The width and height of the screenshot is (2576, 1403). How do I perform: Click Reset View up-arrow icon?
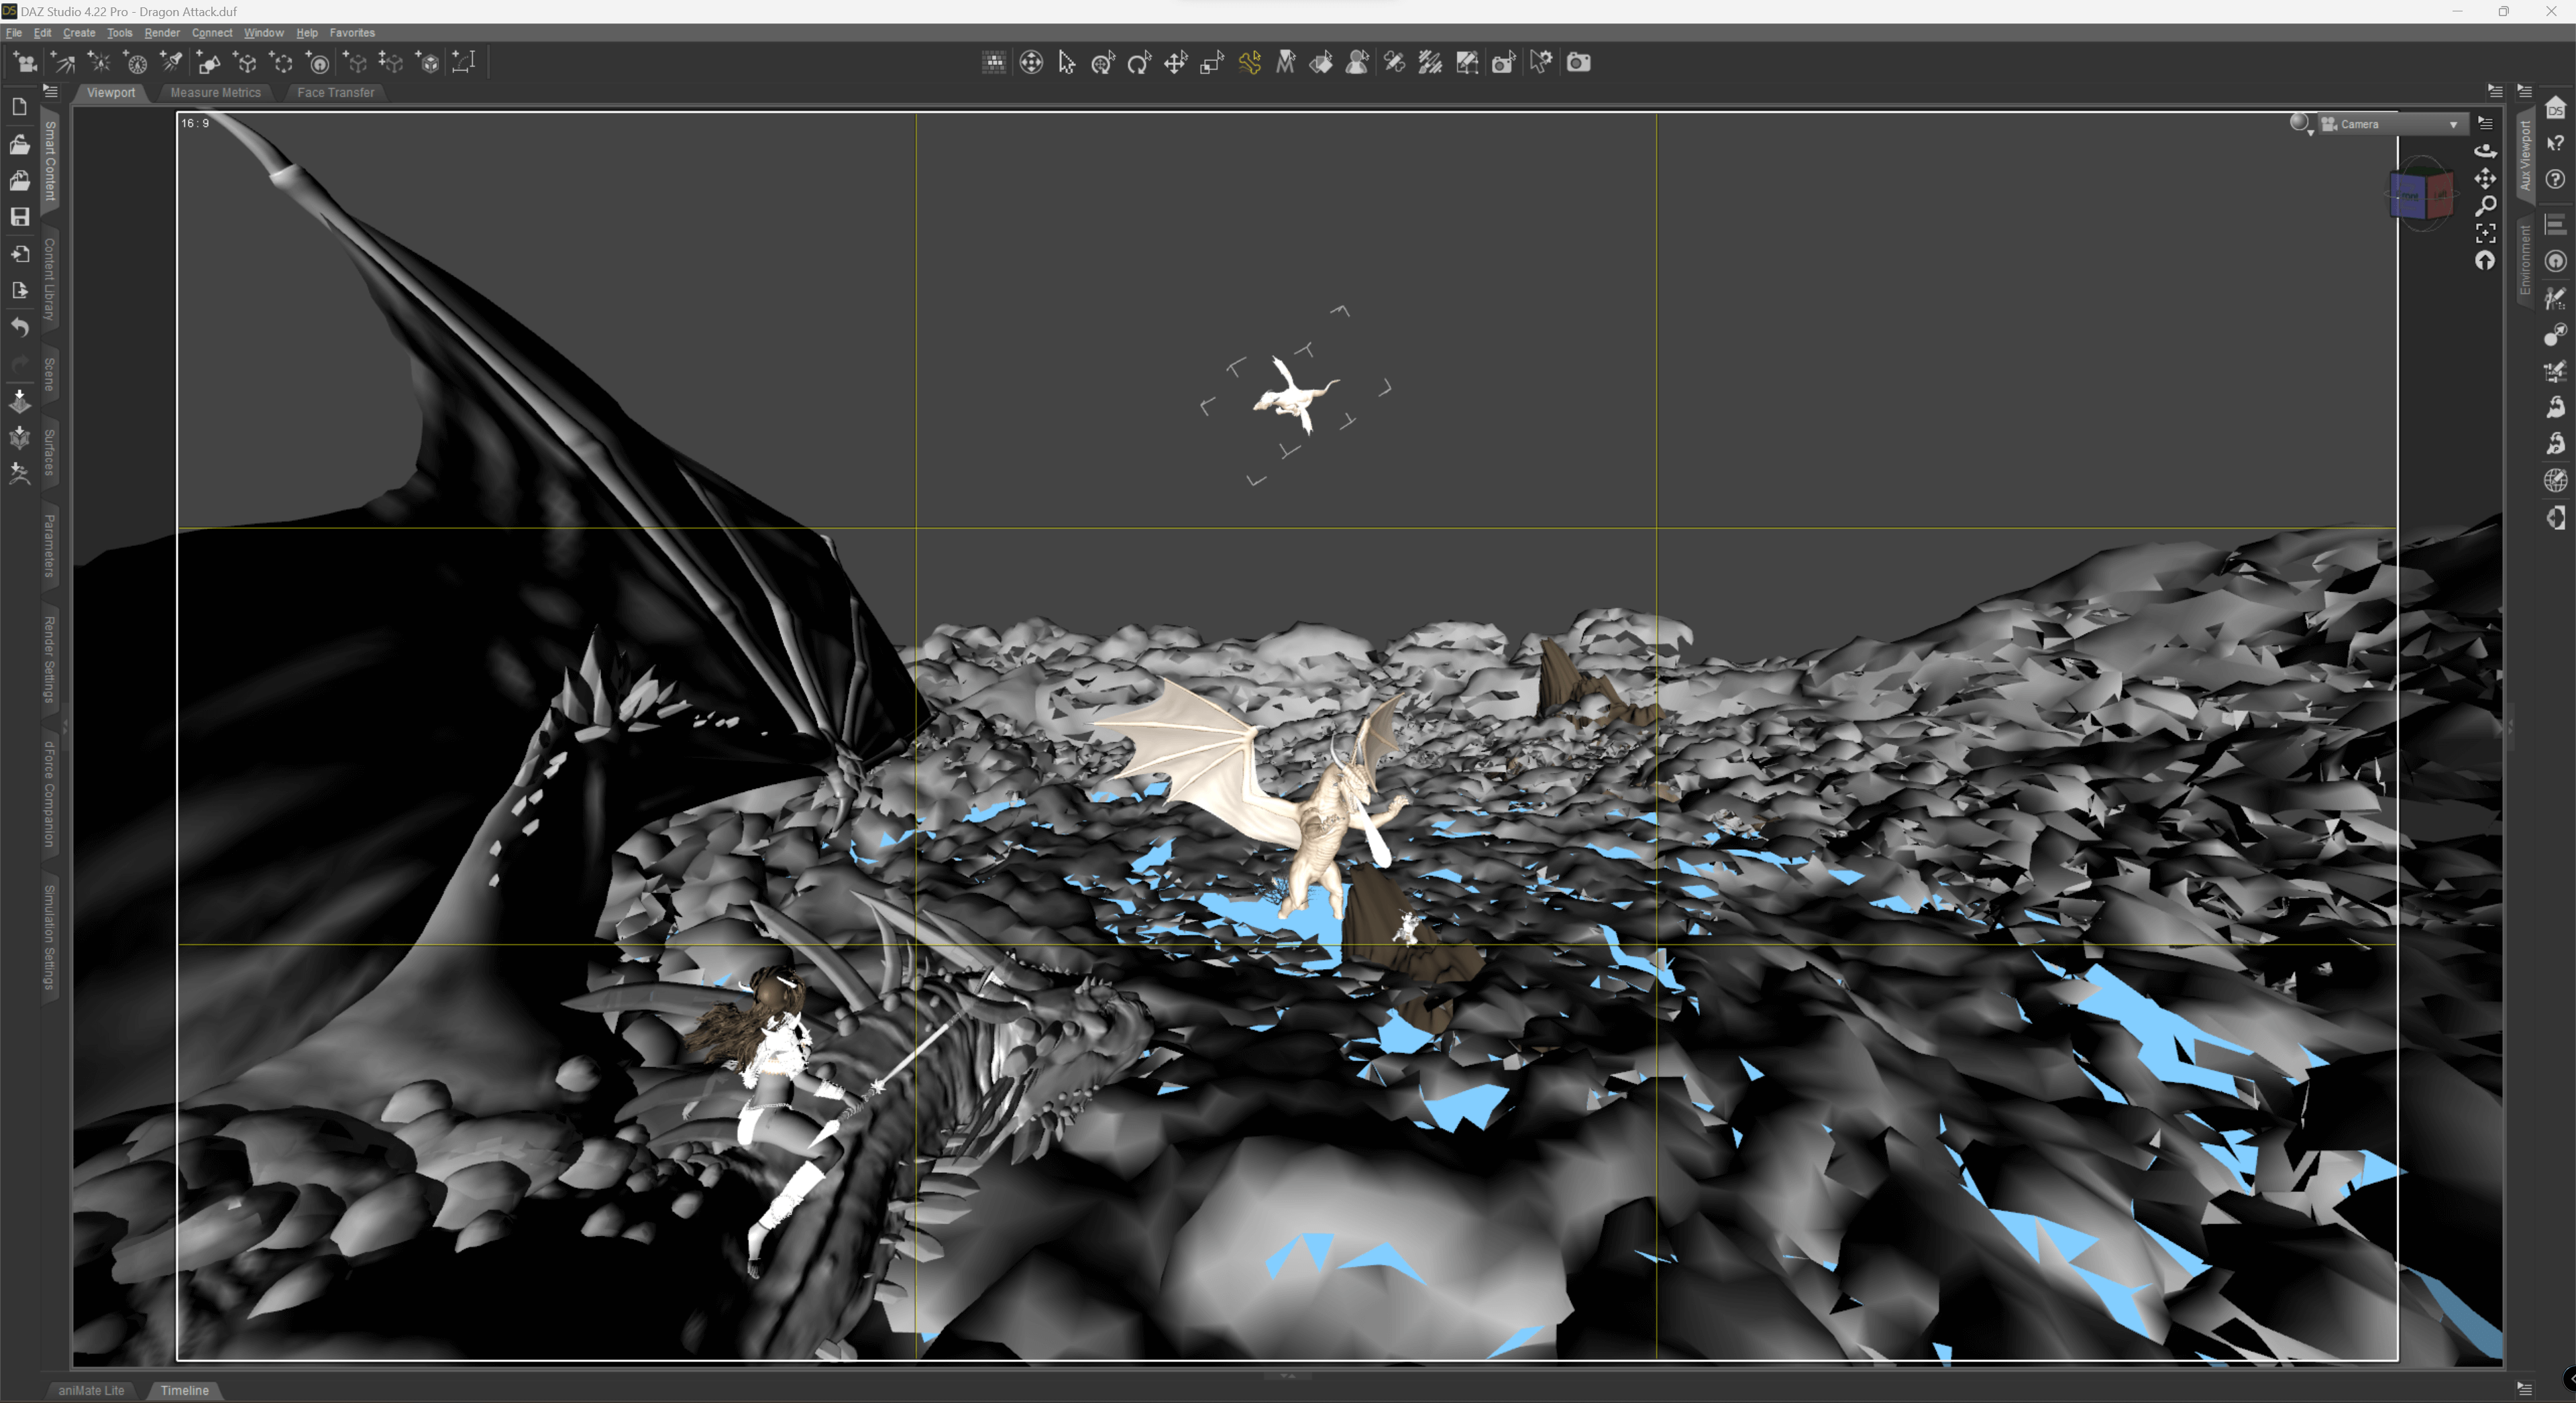coord(2485,261)
